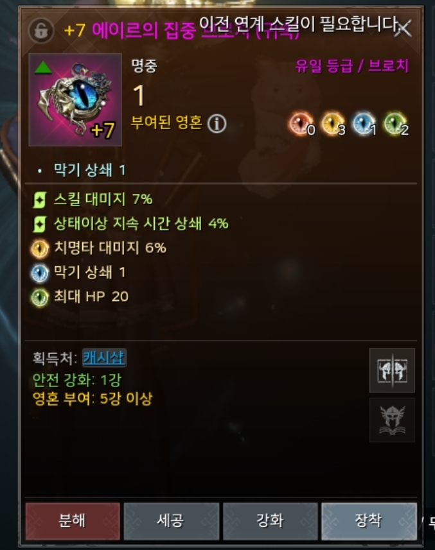Click the 세공 button
This screenshot has height=550, width=435.
172,521
